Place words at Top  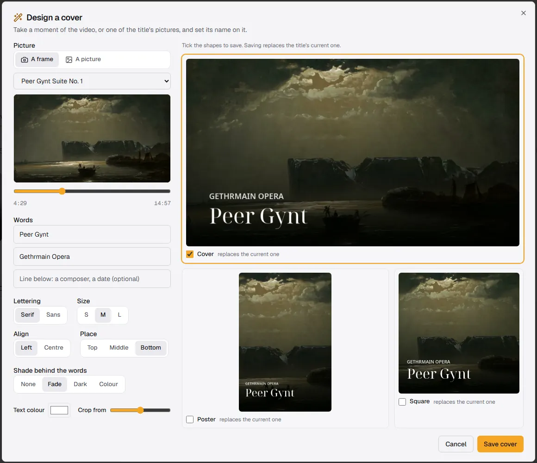93,348
